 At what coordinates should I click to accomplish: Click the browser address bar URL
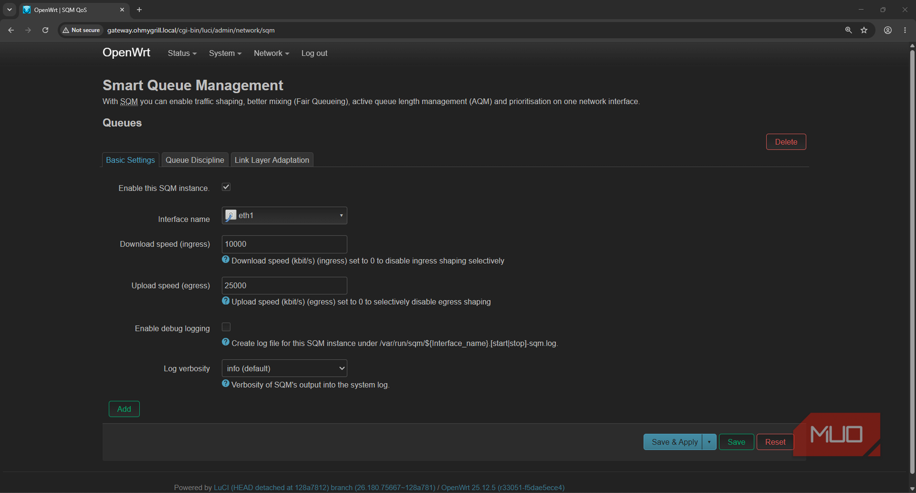(191, 30)
